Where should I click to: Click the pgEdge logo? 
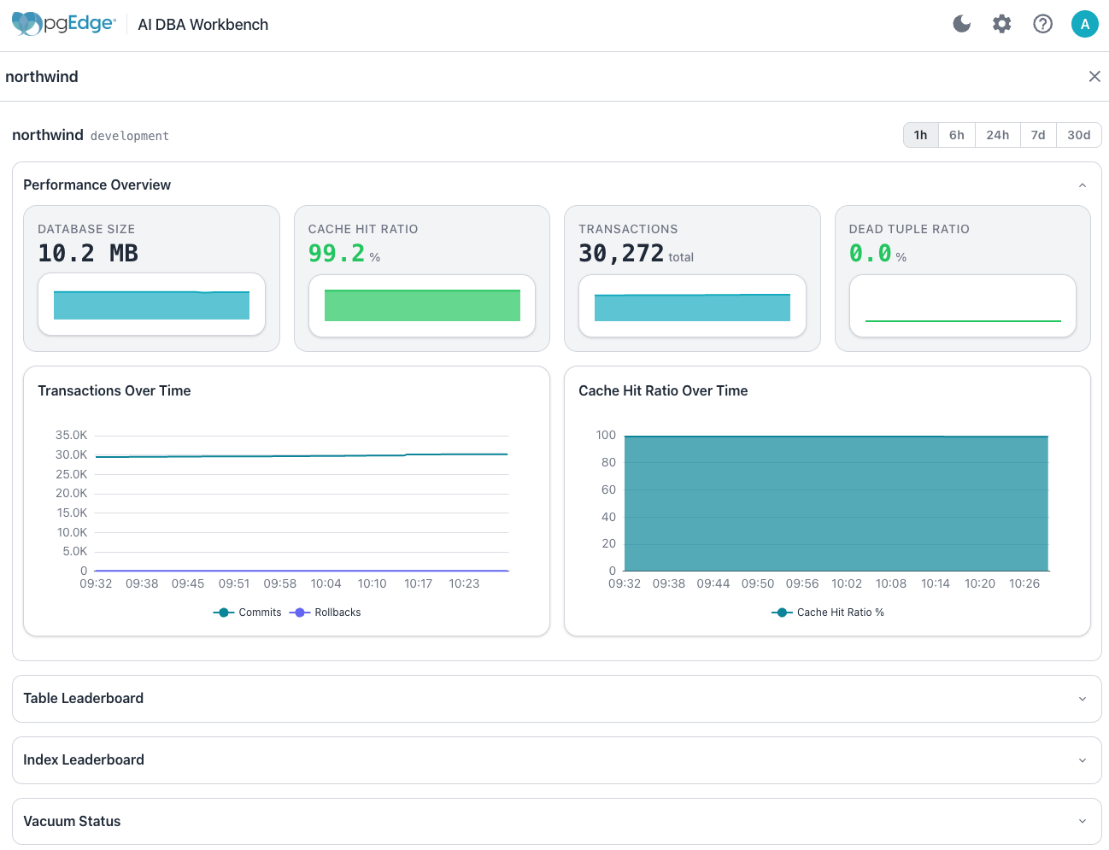point(64,24)
